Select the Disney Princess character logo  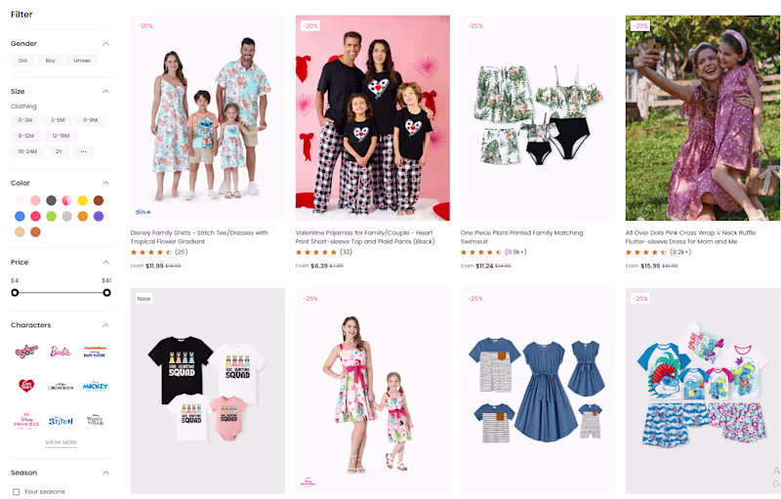click(26, 421)
